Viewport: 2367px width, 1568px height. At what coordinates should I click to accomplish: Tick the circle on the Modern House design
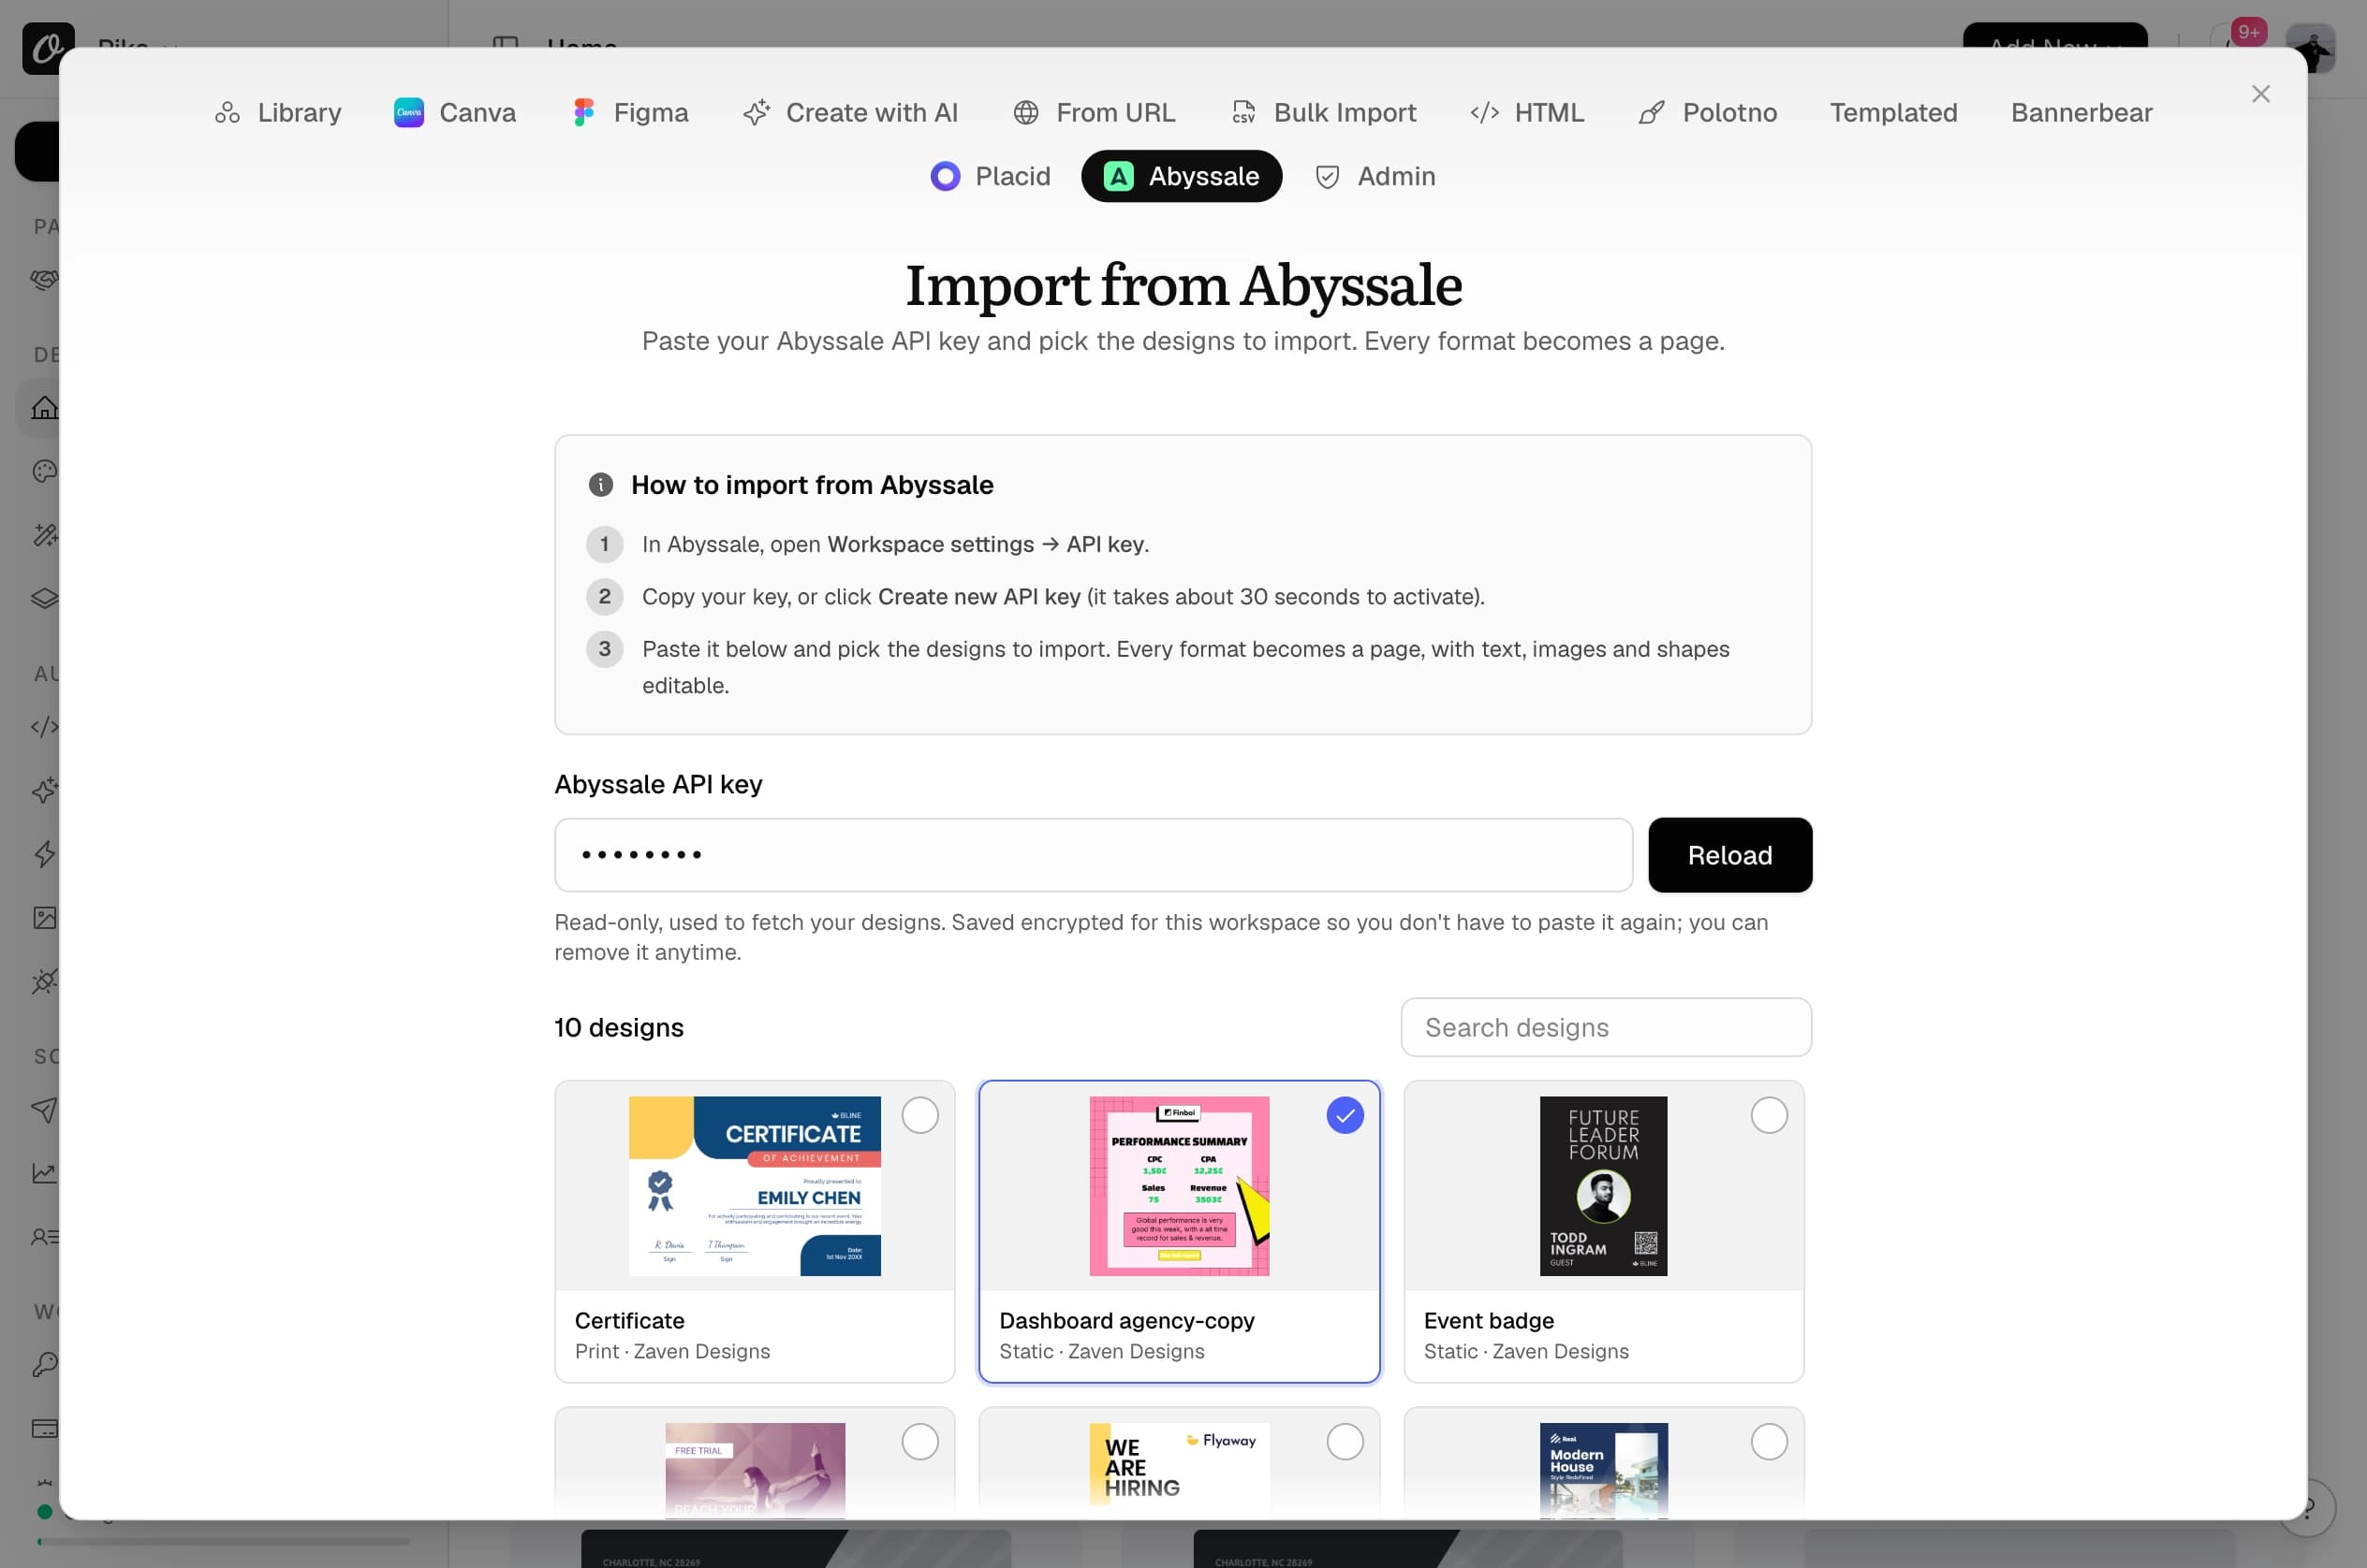[x=1769, y=1442]
